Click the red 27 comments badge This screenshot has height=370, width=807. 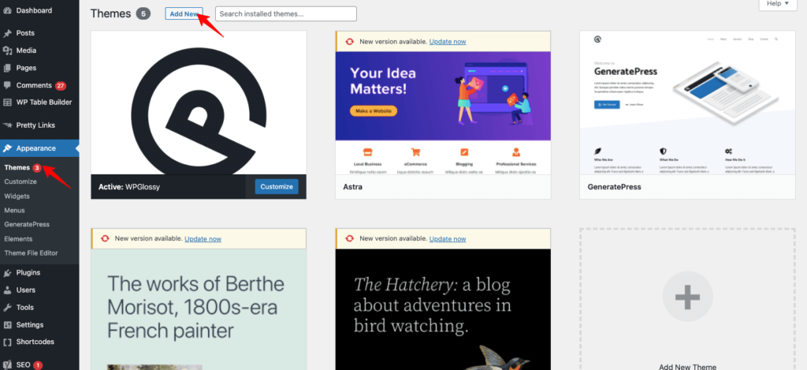(x=61, y=85)
